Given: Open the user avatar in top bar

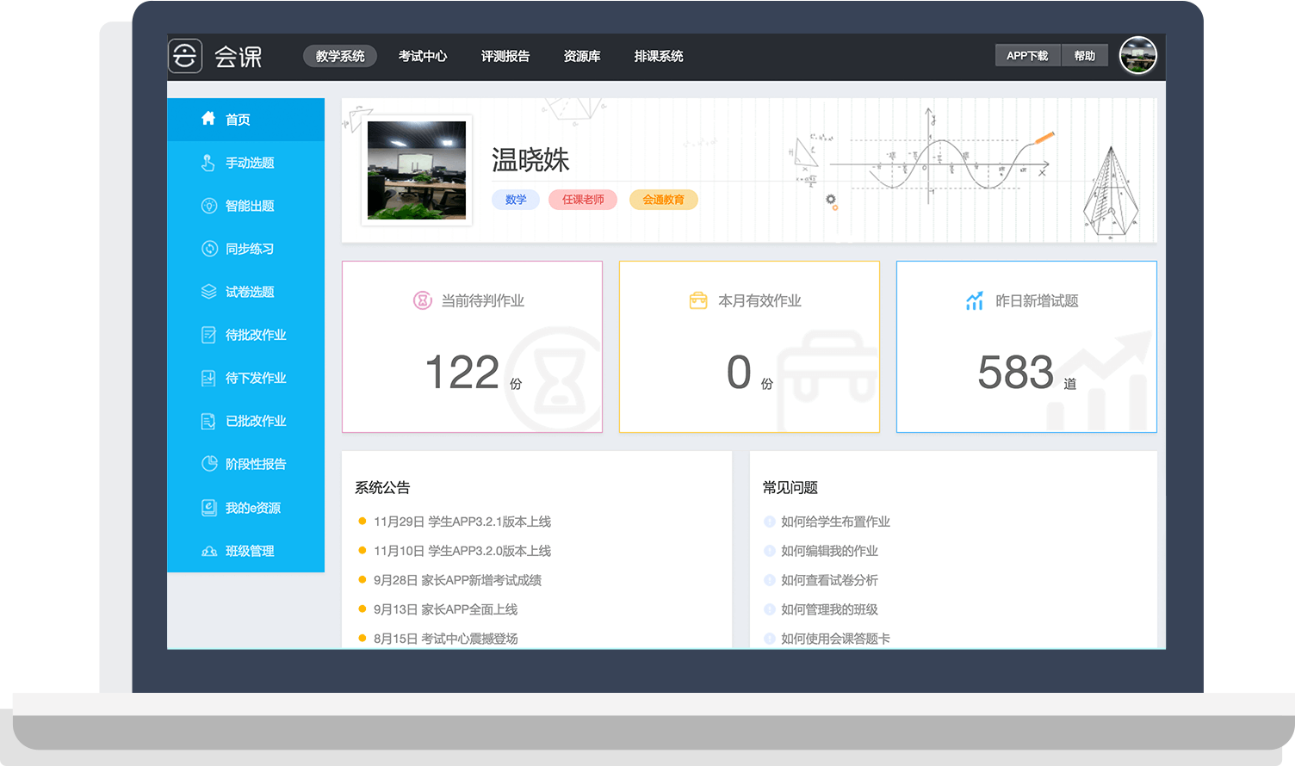Looking at the screenshot, I should click(1137, 56).
